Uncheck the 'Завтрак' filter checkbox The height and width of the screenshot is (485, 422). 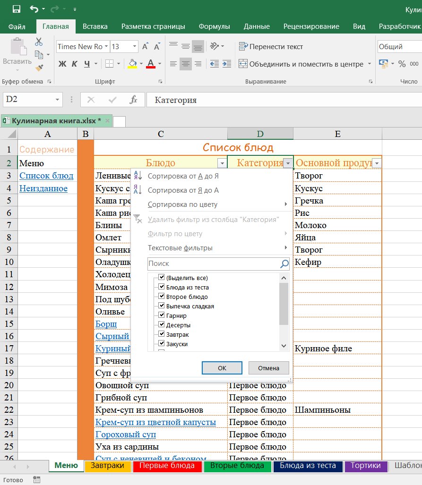pos(162,334)
